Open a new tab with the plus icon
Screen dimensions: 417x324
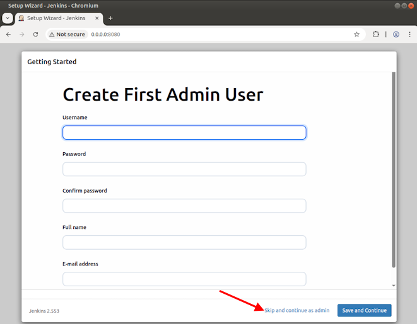click(111, 18)
